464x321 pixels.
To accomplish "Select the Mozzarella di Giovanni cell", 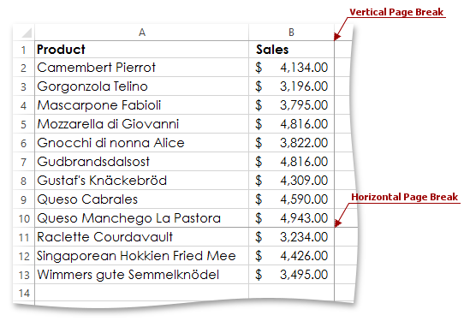I will pyautogui.click(x=142, y=123).
